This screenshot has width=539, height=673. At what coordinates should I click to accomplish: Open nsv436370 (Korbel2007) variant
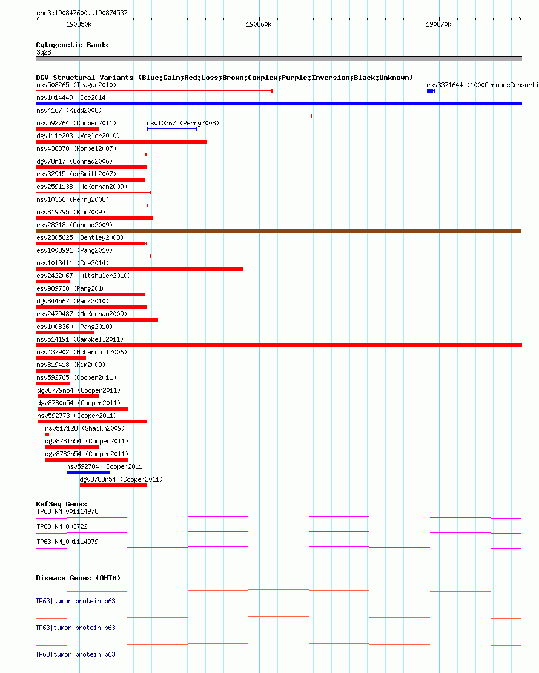click(x=76, y=148)
